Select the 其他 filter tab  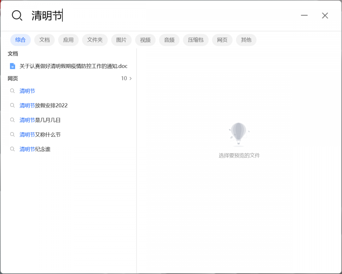click(x=246, y=40)
